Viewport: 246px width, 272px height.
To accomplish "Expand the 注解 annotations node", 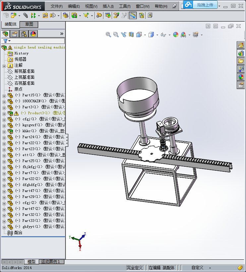I will 4,66.
